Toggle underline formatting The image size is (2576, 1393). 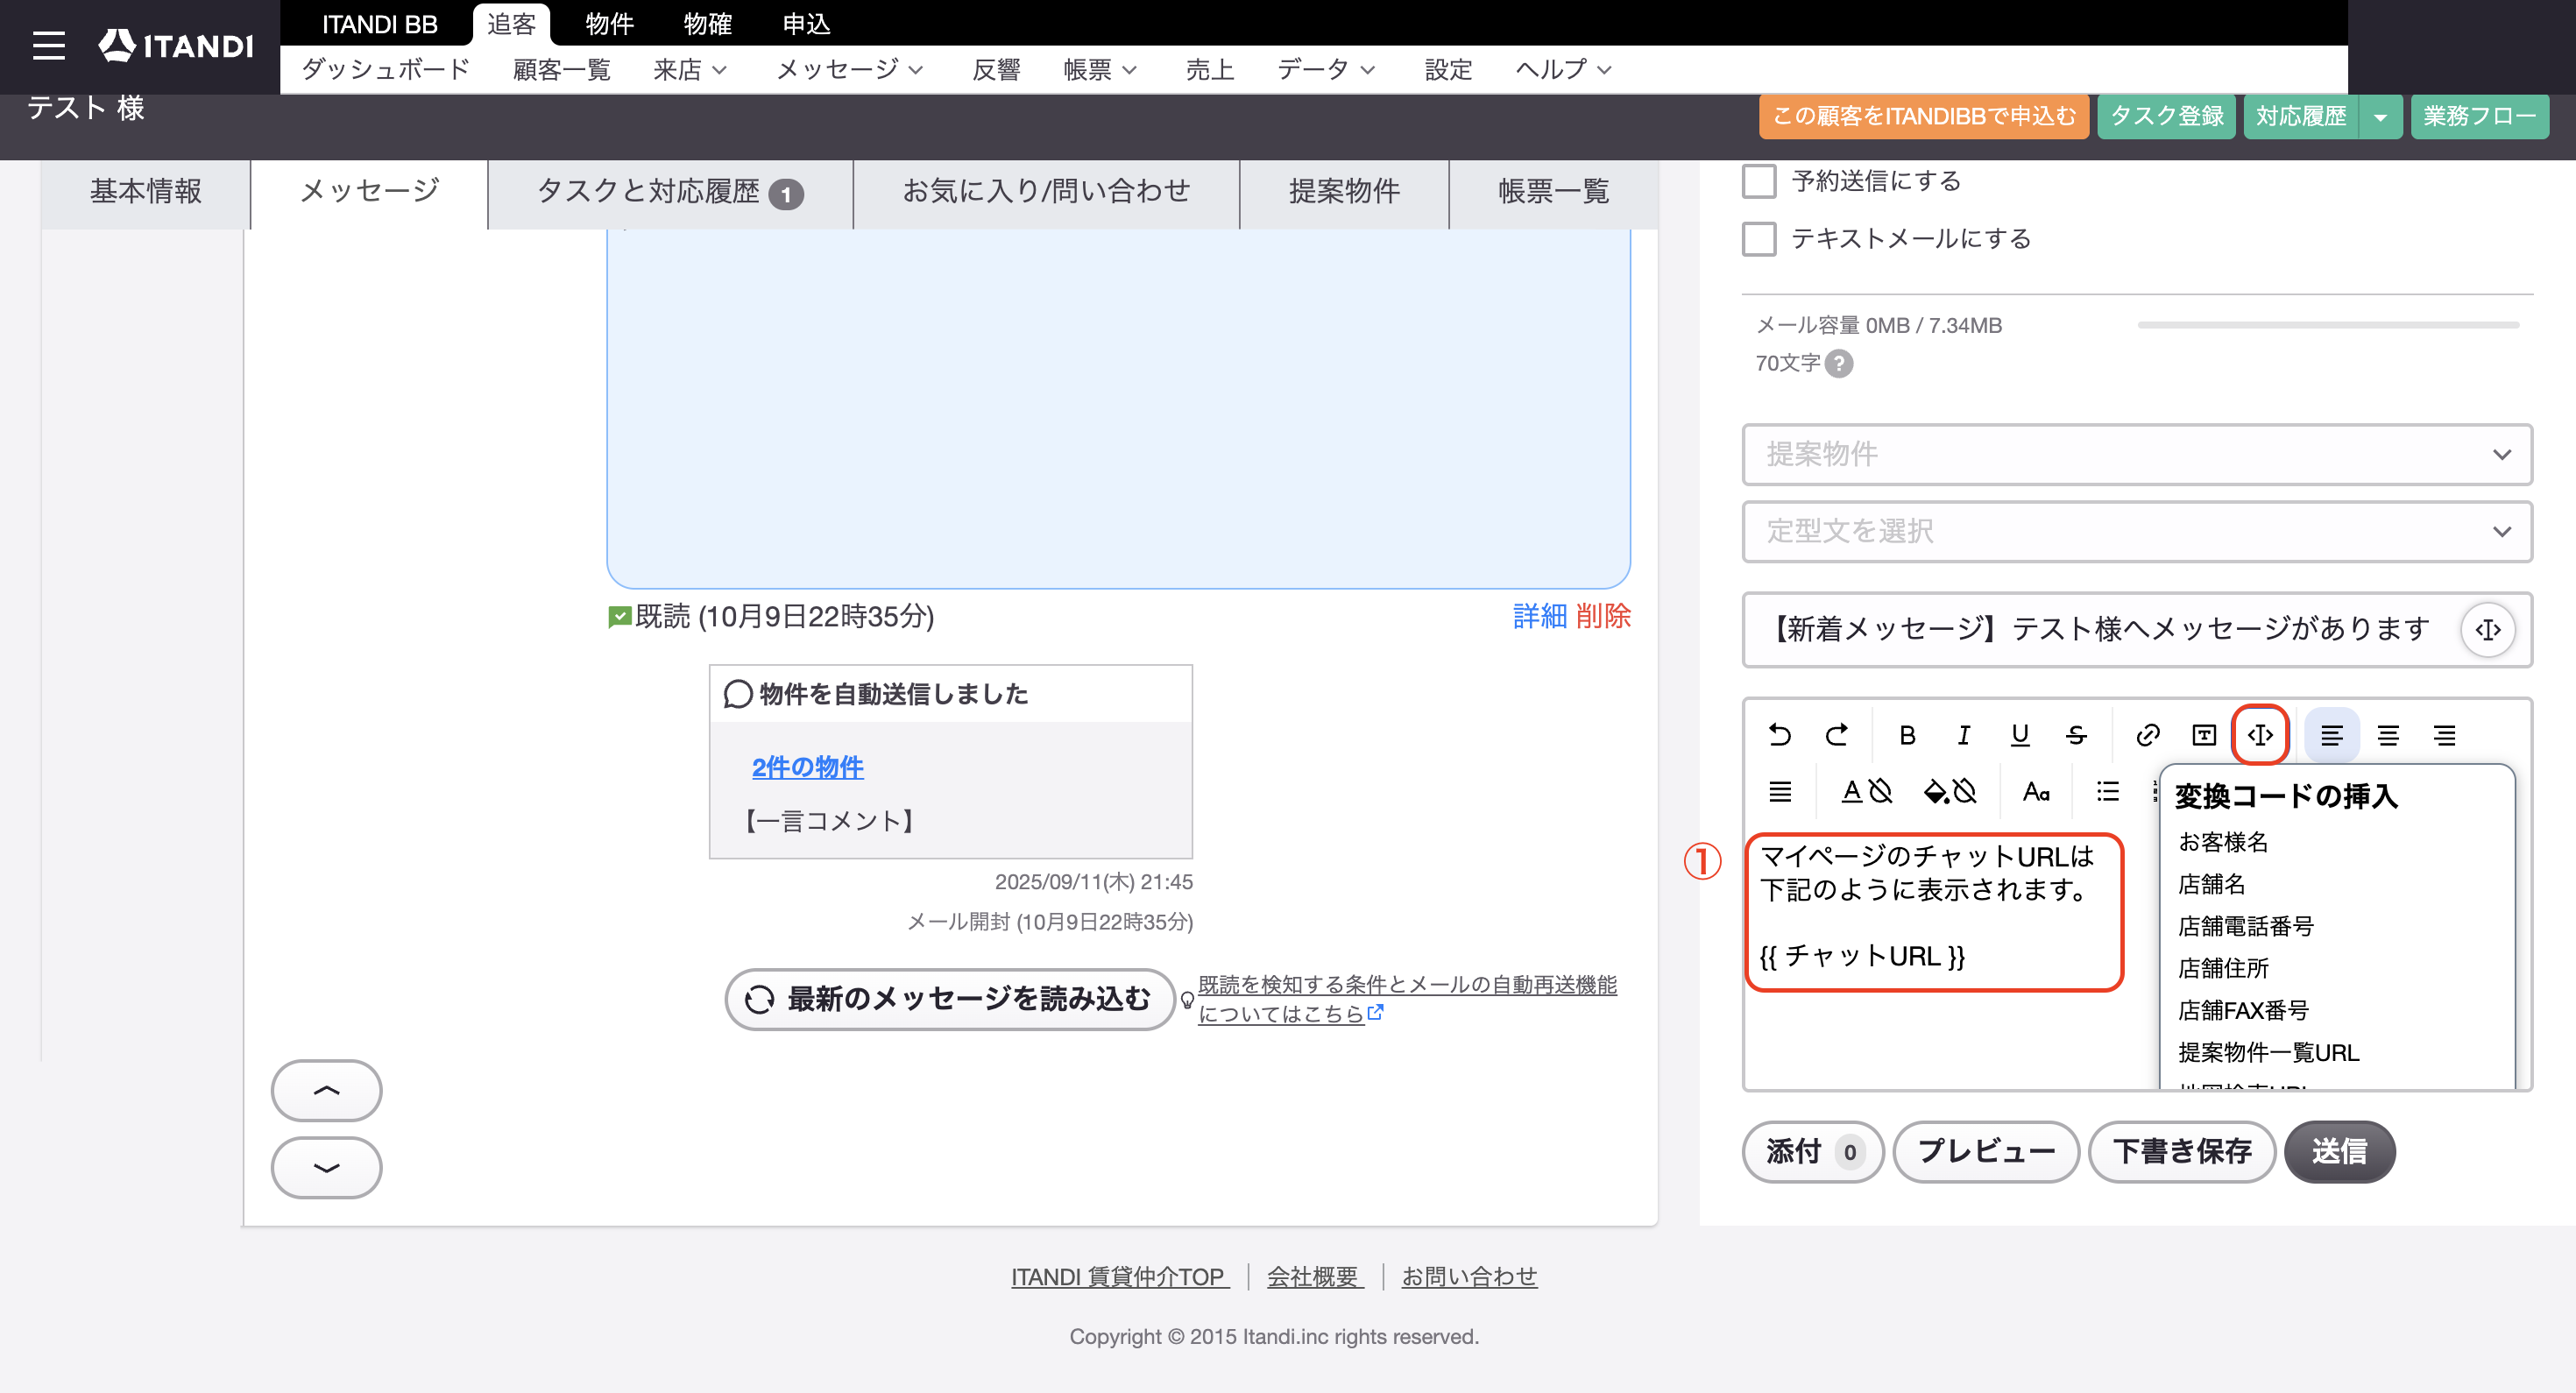[2020, 735]
